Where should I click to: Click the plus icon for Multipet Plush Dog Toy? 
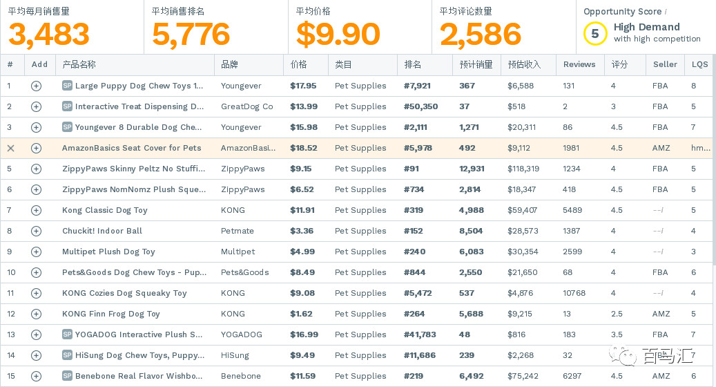(36, 252)
